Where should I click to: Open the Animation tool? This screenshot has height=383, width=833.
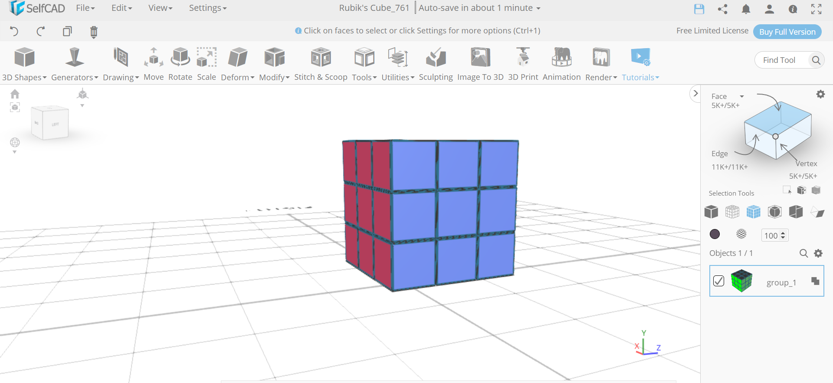[x=562, y=57]
